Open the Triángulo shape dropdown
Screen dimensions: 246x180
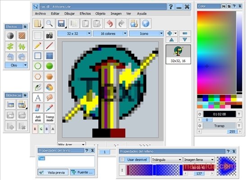[x=166, y=160]
